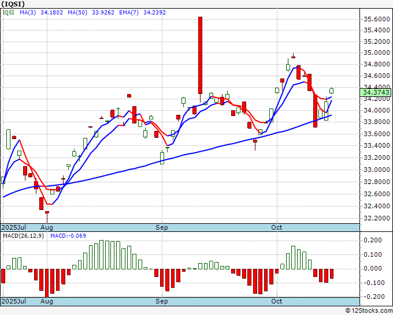Click the 32.2000 price axis label
This screenshot has width=393, height=315.
point(377,218)
